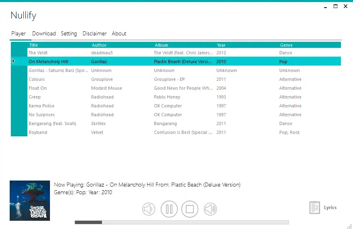The image size is (353, 230).
Task: Pause the current song
Action: pyautogui.click(x=169, y=209)
